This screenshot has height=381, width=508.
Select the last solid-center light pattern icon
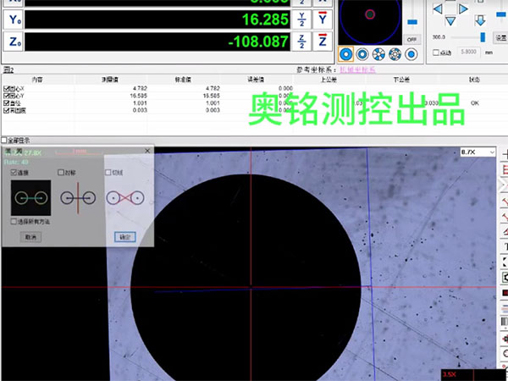[x=411, y=54]
